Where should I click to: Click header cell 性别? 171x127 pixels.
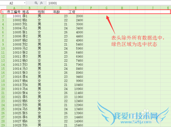(x=45, y=12)
